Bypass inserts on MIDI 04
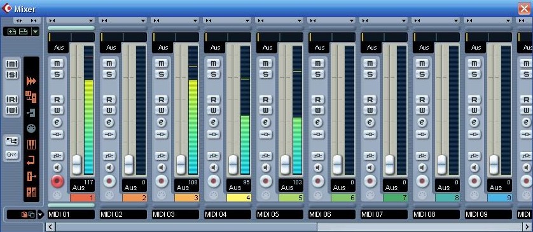Viewport: 533px width, 232px height. click(214, 135)
